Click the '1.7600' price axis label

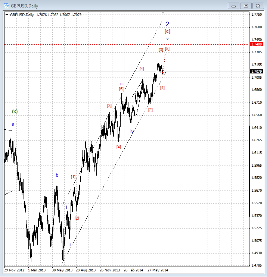point(257,27)
